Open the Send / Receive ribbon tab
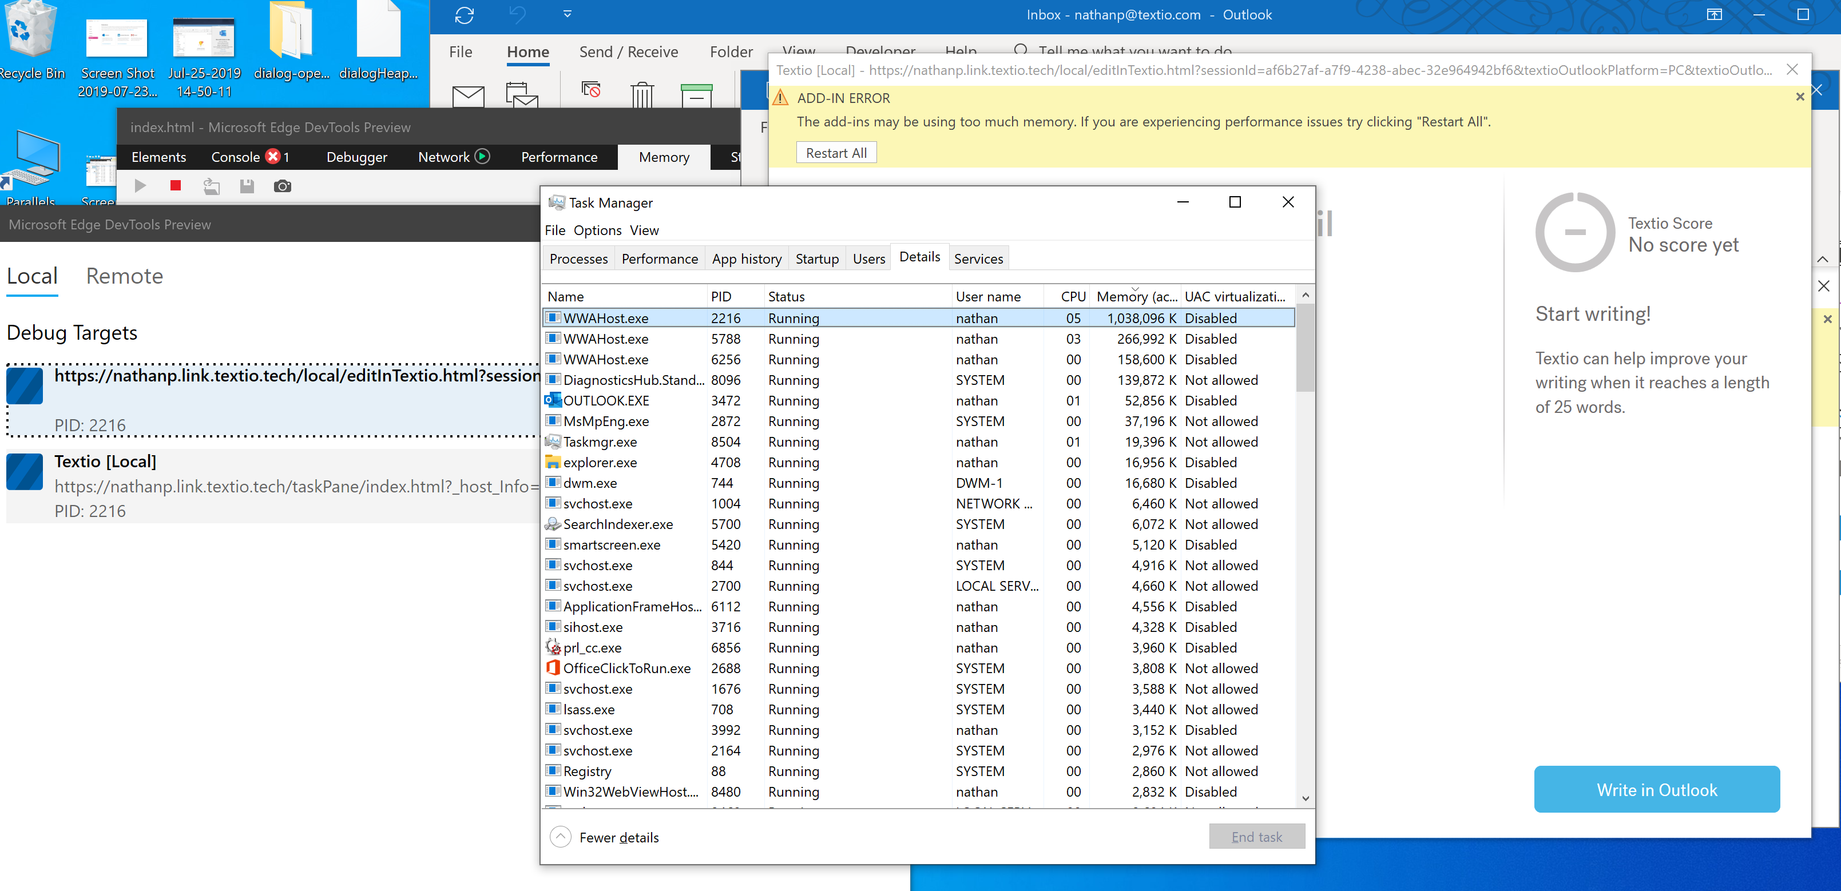The width and height of the screenshot is (1841, 891). [x=629, y=52]
